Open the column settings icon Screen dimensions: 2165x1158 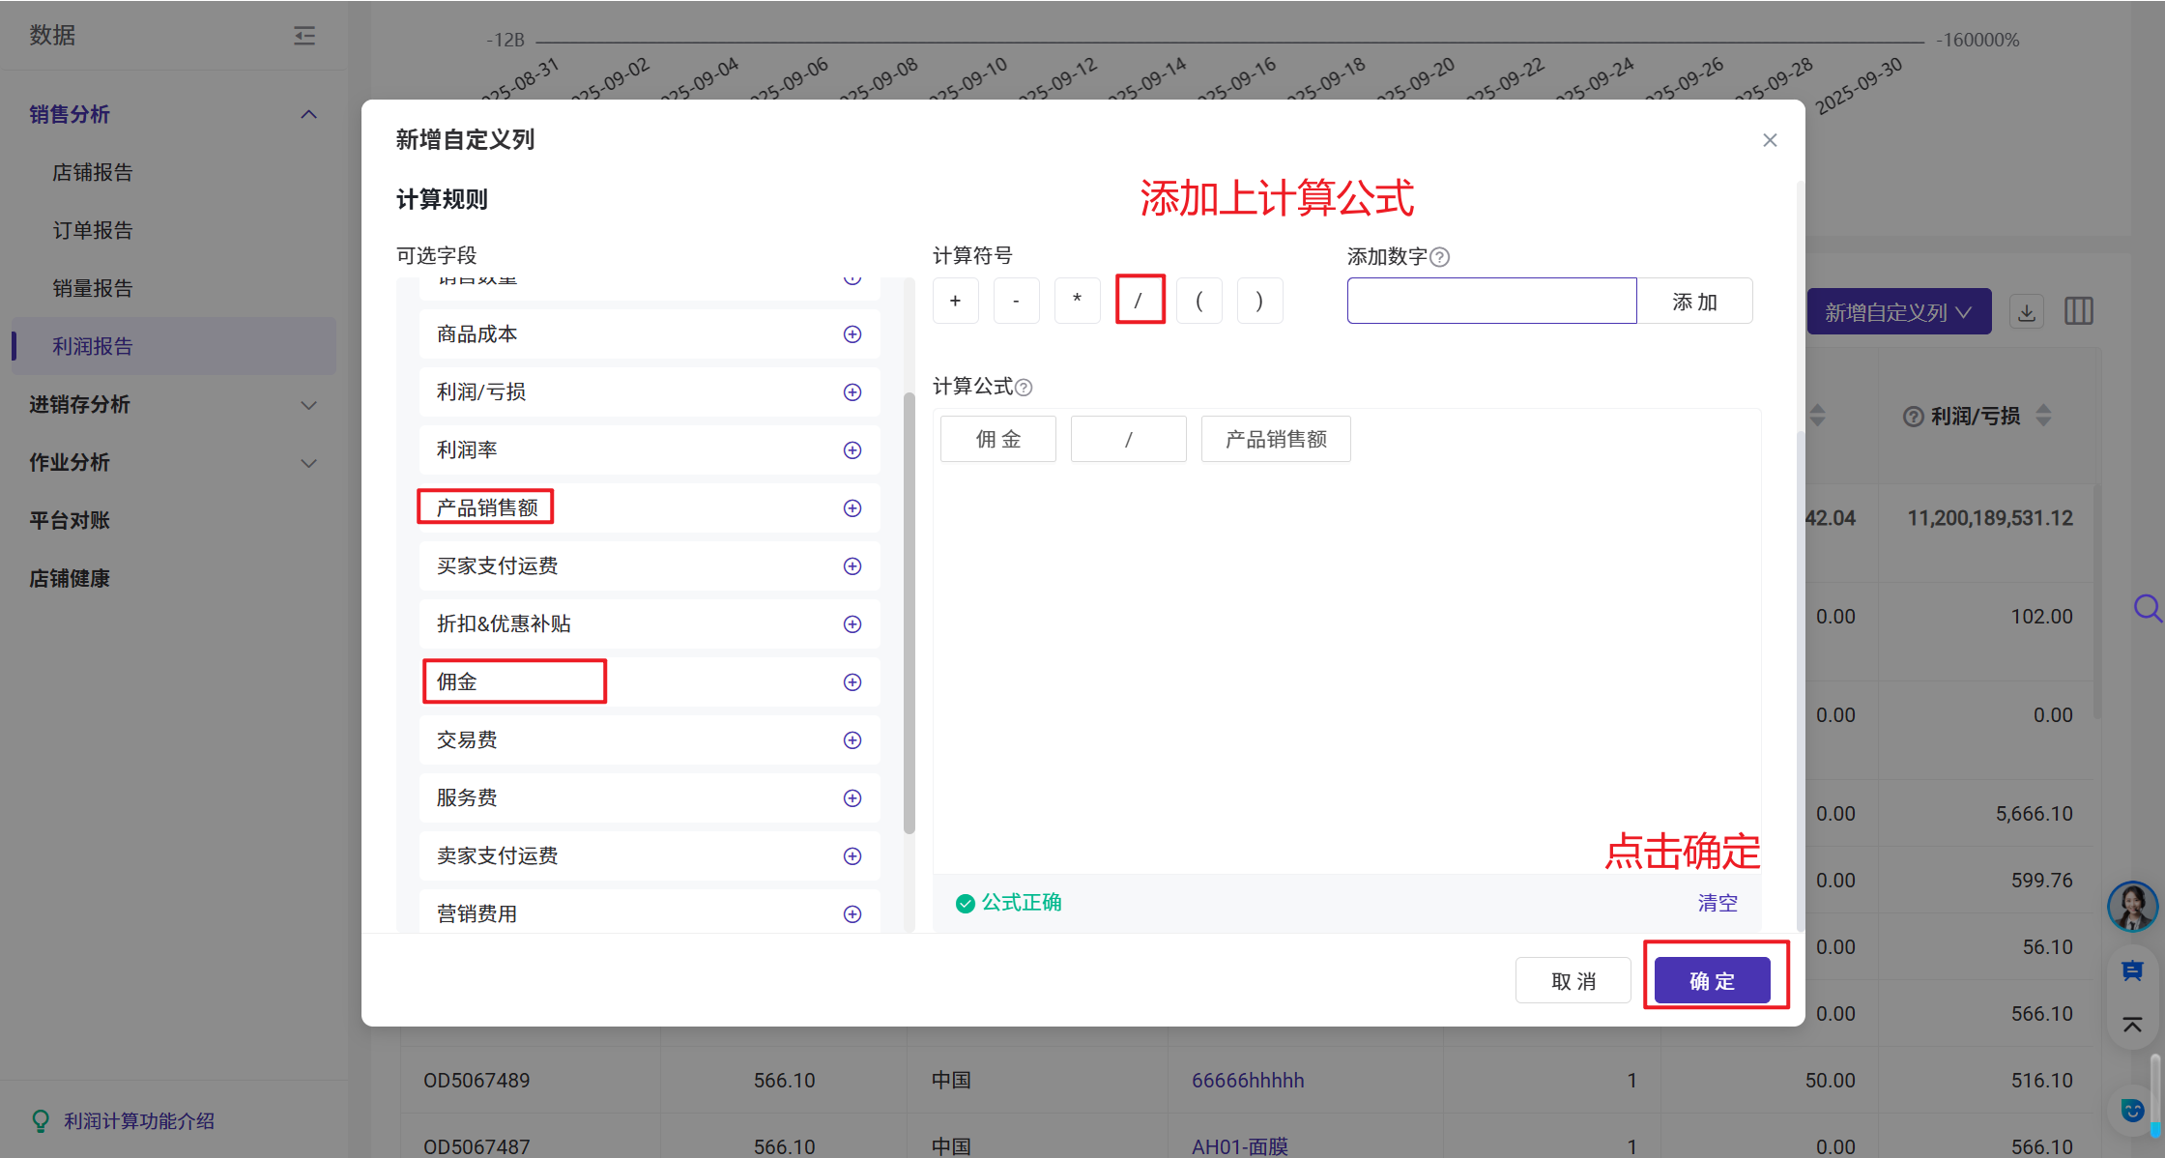pos(2078,311)
